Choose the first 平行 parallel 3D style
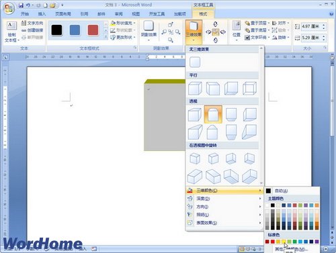 tap(195, 89)
